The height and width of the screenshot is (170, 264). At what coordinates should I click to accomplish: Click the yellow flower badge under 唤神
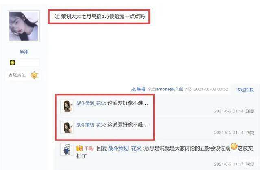[x=12, y=62]
